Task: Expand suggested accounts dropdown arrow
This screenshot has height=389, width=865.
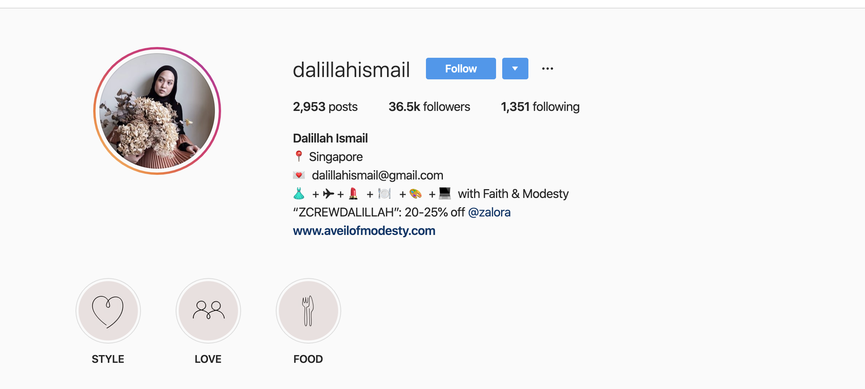Action: click(515, 69)
